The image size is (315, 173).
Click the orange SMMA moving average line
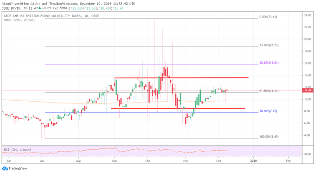pyautogui.click(x=60, y=103)
